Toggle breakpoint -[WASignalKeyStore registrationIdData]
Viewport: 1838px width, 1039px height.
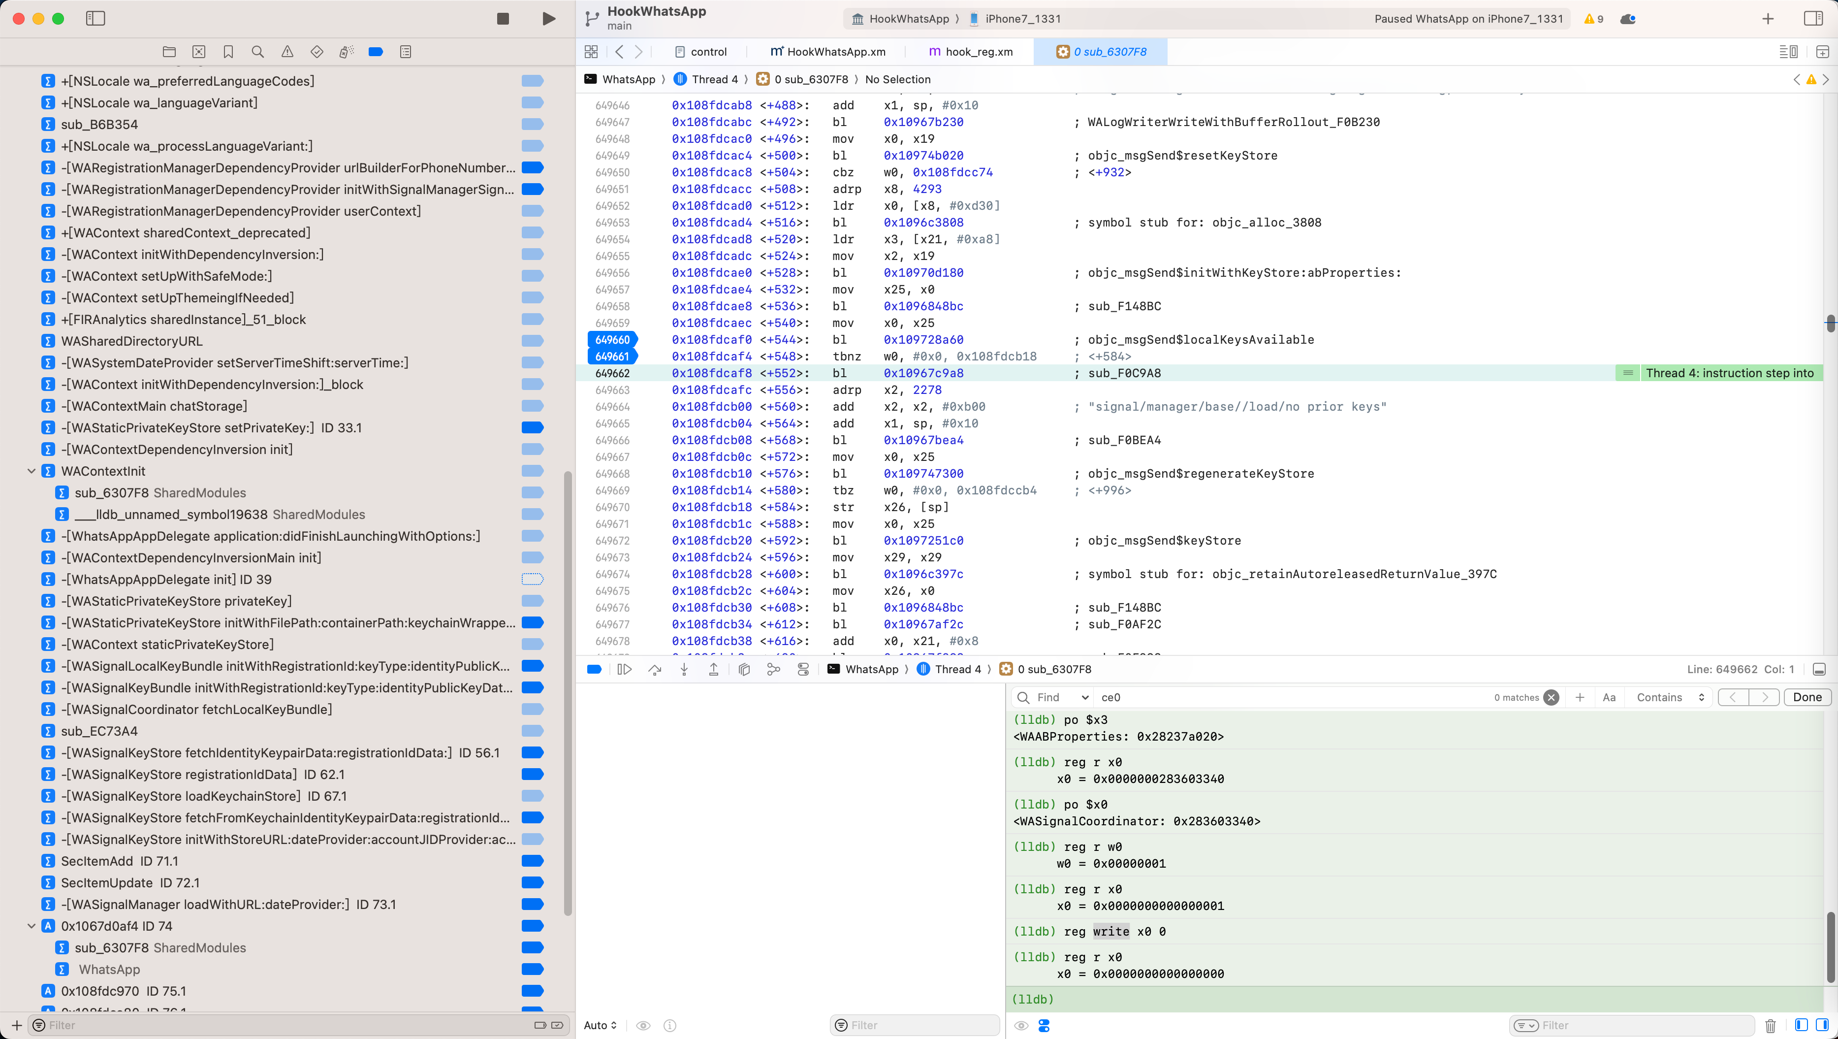point(532,774)
